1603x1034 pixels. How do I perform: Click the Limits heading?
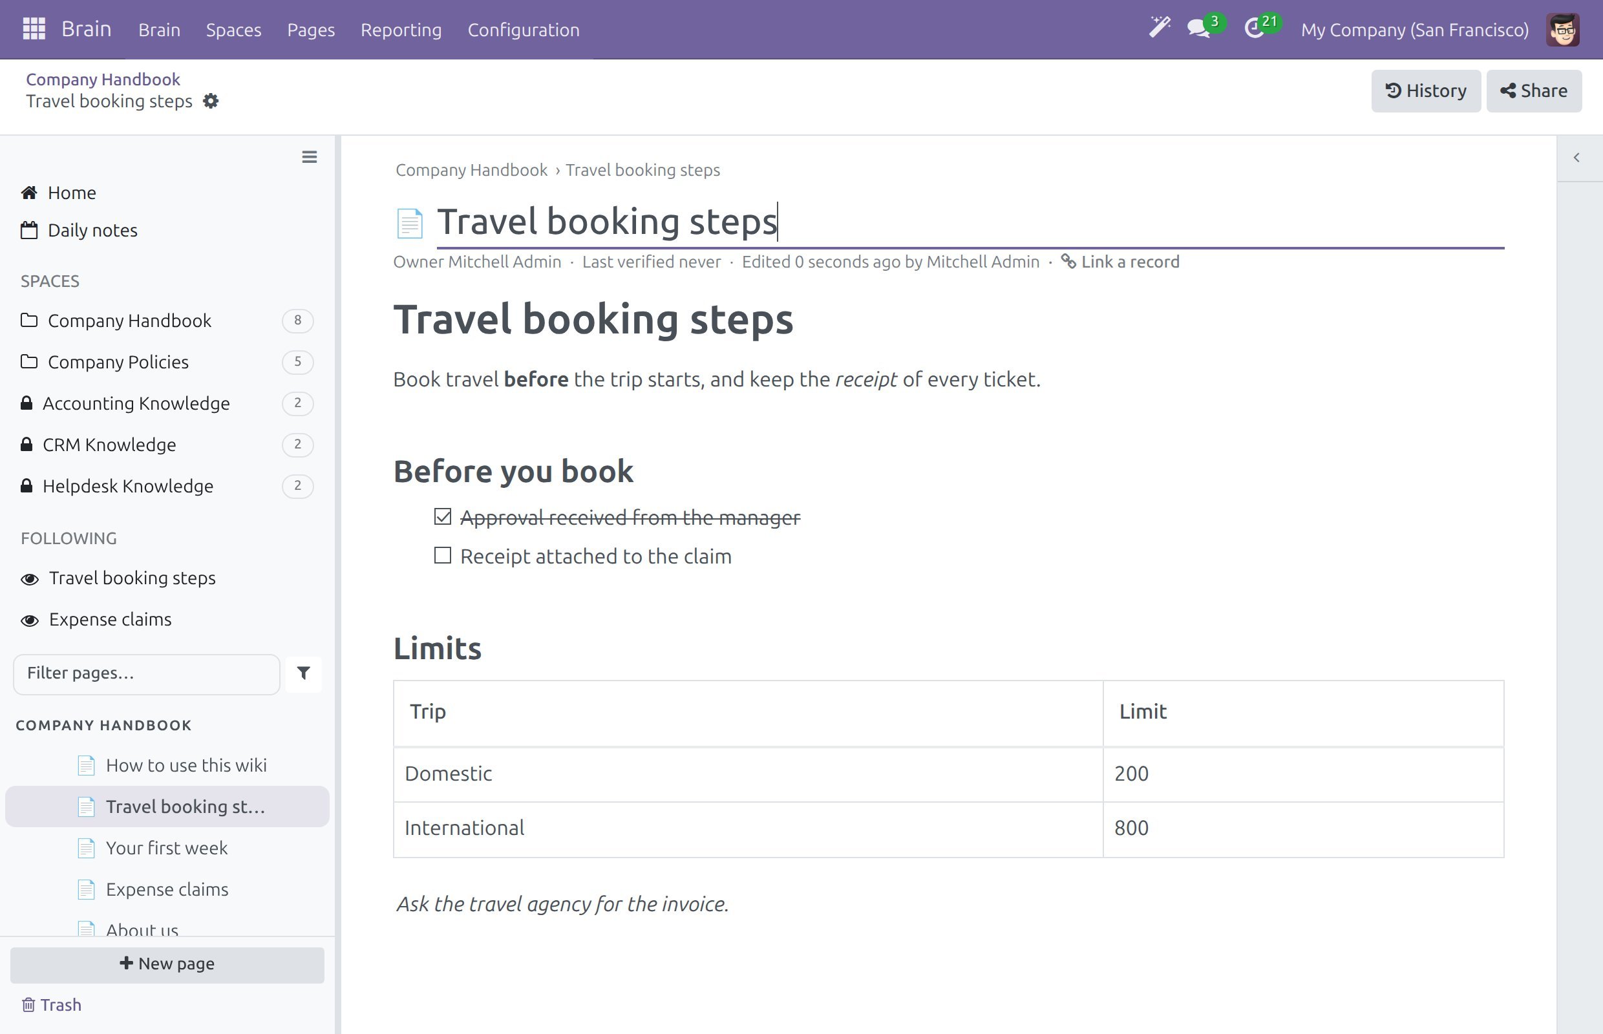(437, 649)
